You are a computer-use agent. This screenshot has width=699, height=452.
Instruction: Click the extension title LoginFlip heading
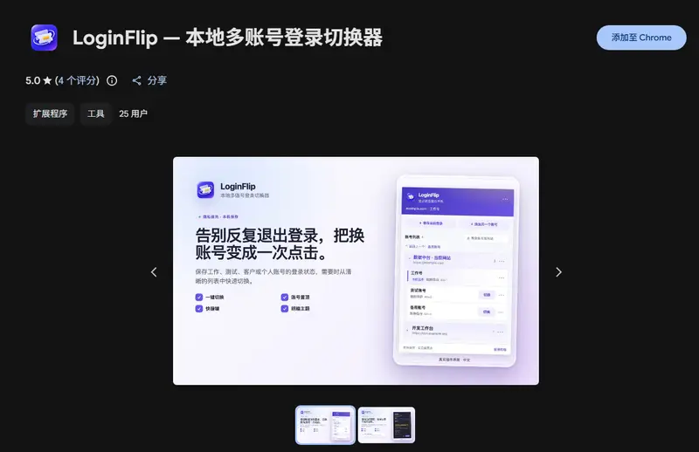pyautogui.click(x=227, y=38)
